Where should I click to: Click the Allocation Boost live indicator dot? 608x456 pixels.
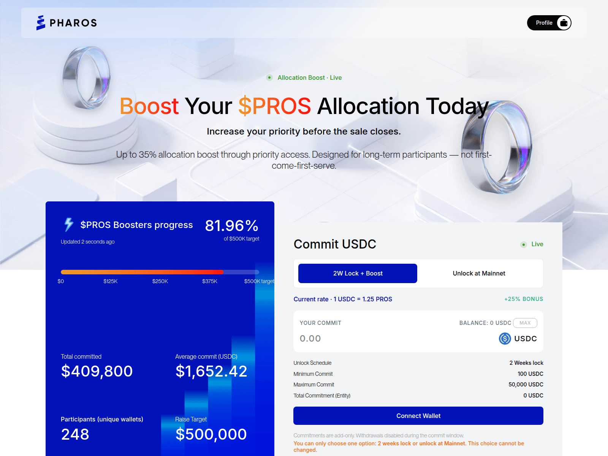[x=269, y=78]
